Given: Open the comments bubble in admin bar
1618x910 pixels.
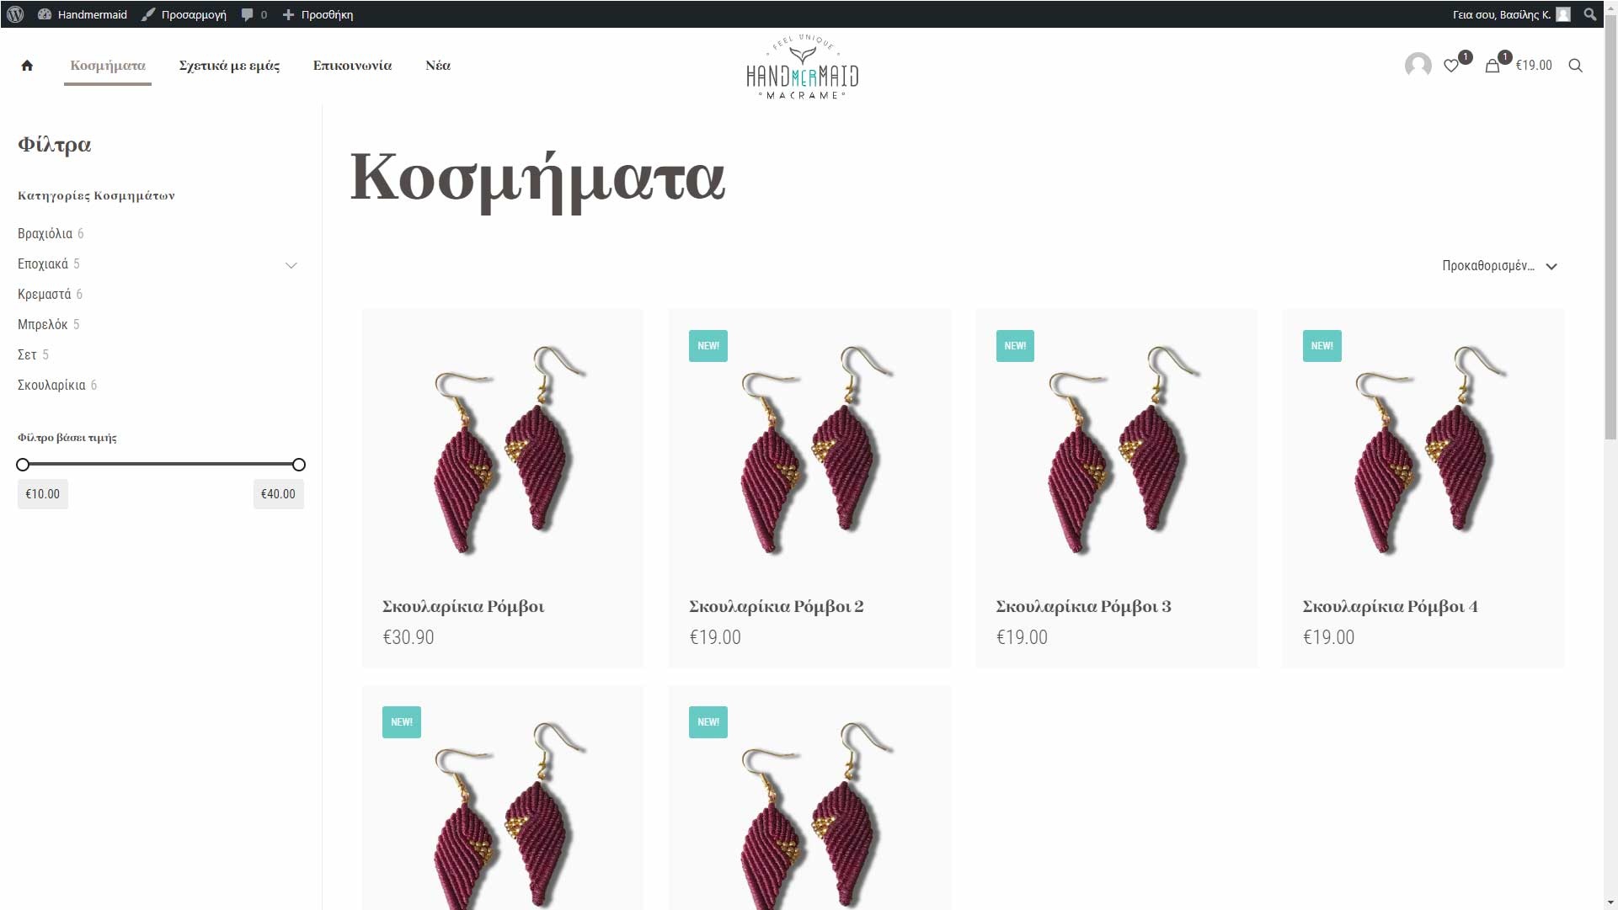Looking at the screenshot, I should [x=254, y=14].
